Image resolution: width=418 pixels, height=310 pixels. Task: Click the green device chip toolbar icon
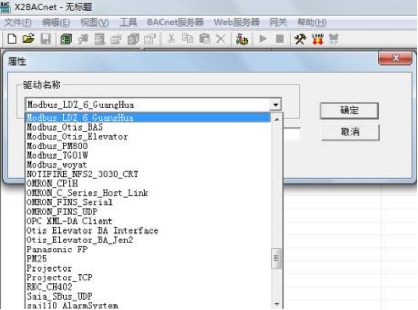pos(66,39)
